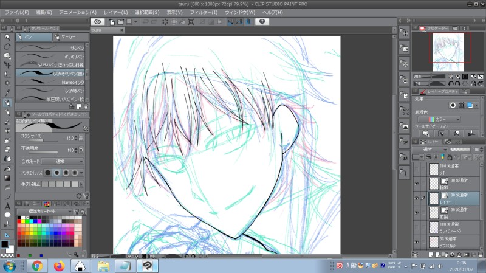The width and height of the screenshot is (486, 273).
Task: Hide the ラフ3(髪) layer via eye icon
Action: [x=416, y=242]
